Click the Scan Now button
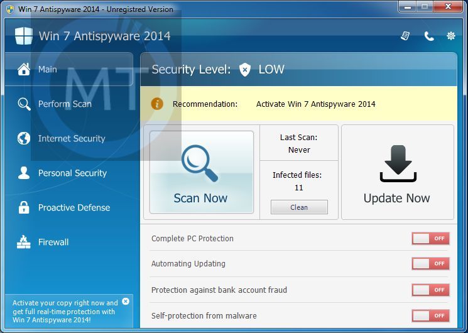This screenshot has width=468, height=333. pyautogui.click(x=202, y=172)
